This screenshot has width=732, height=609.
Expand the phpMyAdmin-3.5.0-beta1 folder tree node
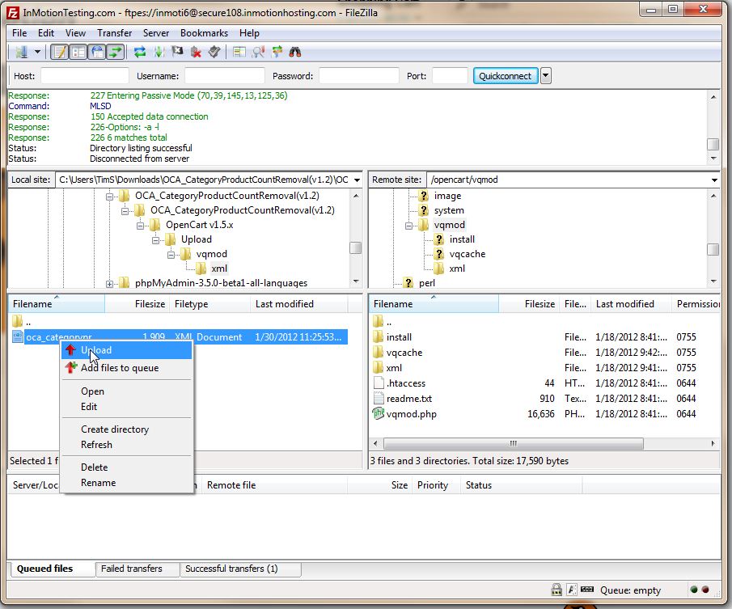click(x=110, y=283)
